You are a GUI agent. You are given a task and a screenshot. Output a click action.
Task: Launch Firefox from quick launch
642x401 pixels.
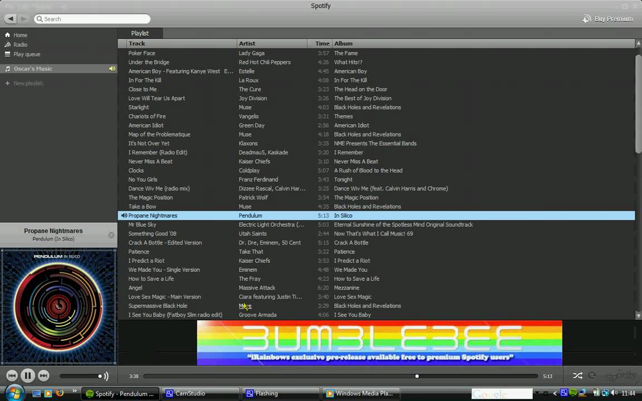[60, 393]
